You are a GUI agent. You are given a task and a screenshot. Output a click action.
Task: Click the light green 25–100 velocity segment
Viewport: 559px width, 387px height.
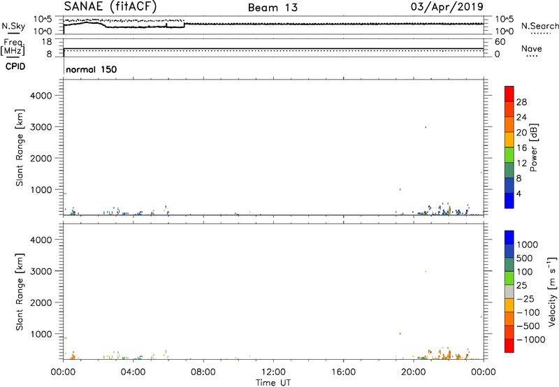point(509,278)
